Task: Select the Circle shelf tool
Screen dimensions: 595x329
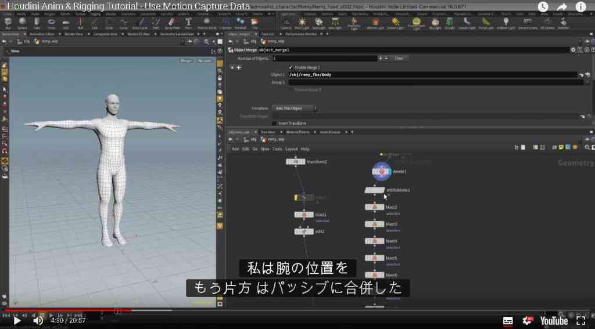Action: [x=109, y=23]
